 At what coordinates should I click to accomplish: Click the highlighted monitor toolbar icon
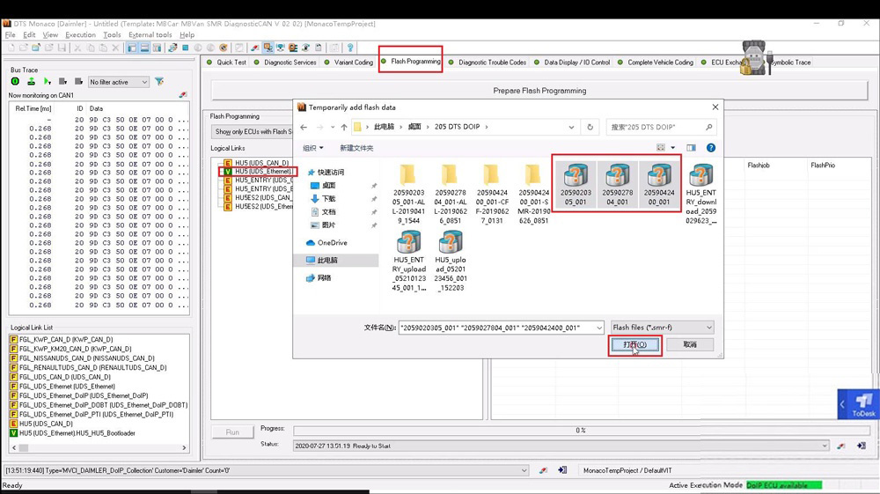tap(268, 48)
